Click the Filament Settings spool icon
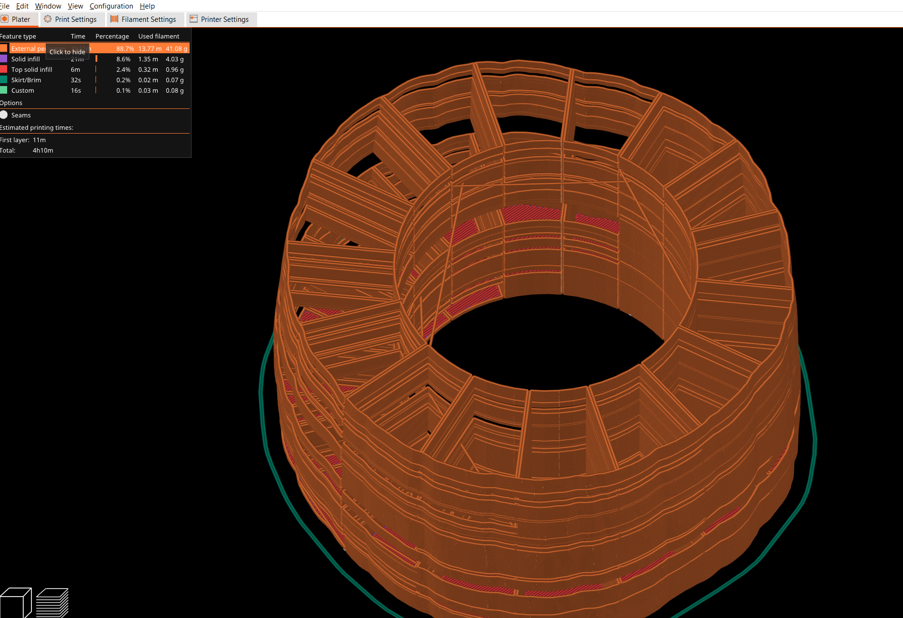This screenshot has width=903, height=618. click(x=114, y=19)
